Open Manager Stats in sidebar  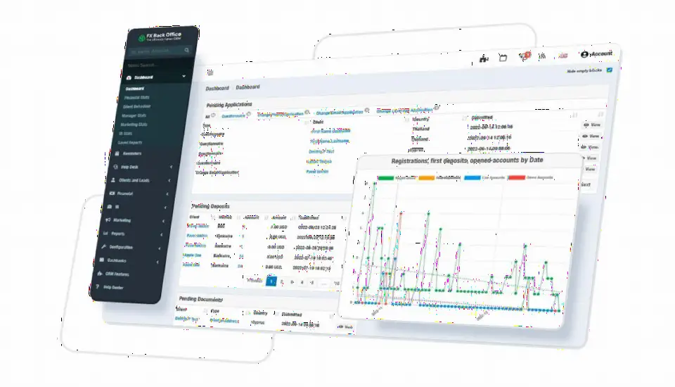pos(134,115)
